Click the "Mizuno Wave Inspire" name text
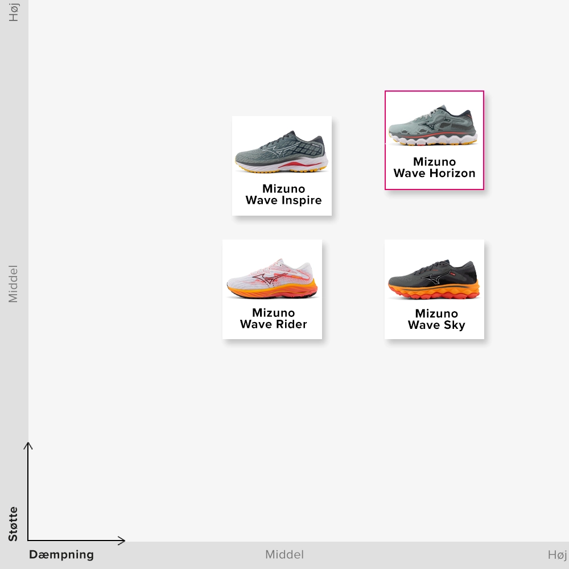The width and height of the screenshot is (569, 569). (283, 195)
